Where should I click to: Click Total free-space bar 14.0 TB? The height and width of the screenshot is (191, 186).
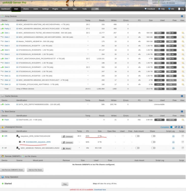[x=171, y=89]
